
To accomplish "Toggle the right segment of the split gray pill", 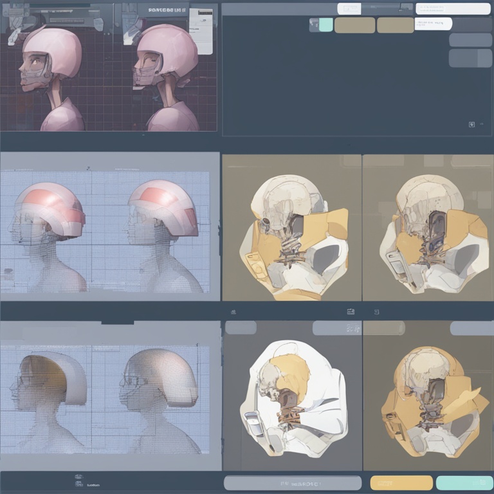I will pos(485,59).
